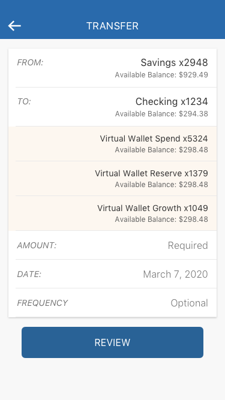Click the TO: label
Image resolution: width=225 pixels, height=400 pixels.
click(x=24, y=101)
